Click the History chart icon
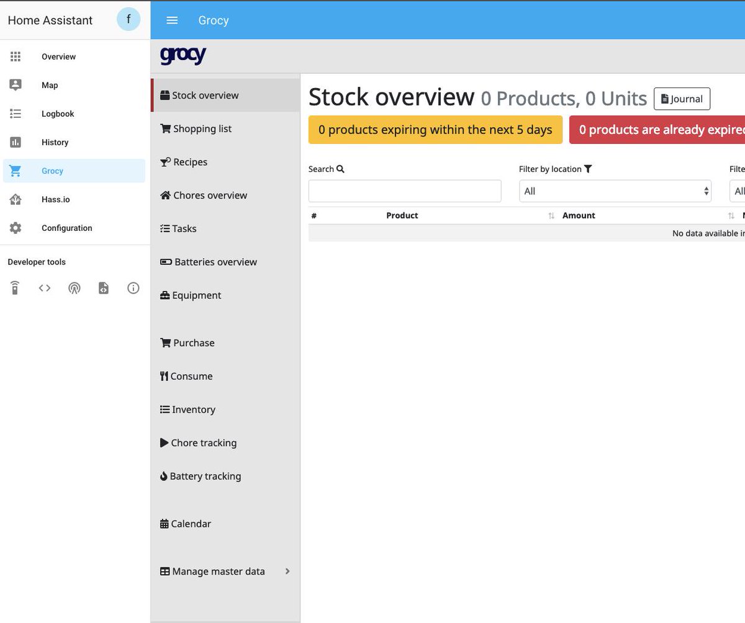 click(x=16, y=142)
